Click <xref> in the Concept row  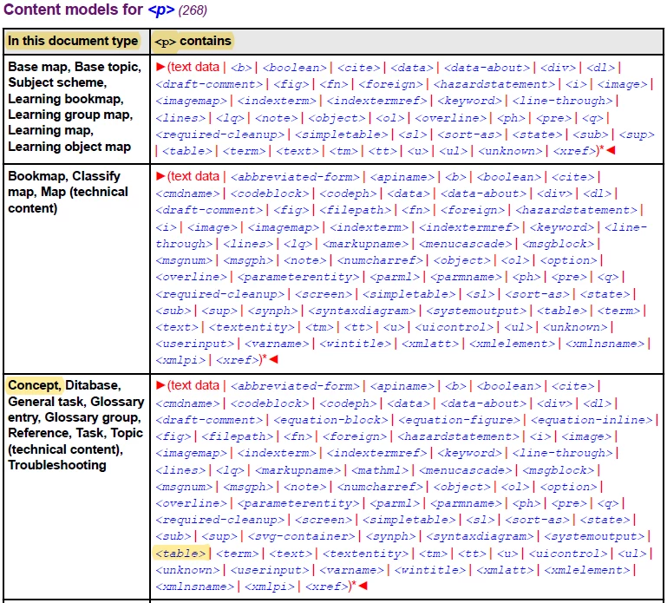[x=327, y=587]
